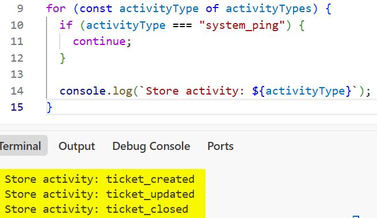Click terminal output 'Store activity: ticket_closed'
This screenshot has width=377, height=218.
tap(97, 209)
